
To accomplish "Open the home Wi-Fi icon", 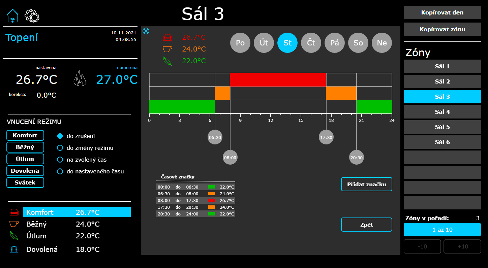I will tap(12, 16).
